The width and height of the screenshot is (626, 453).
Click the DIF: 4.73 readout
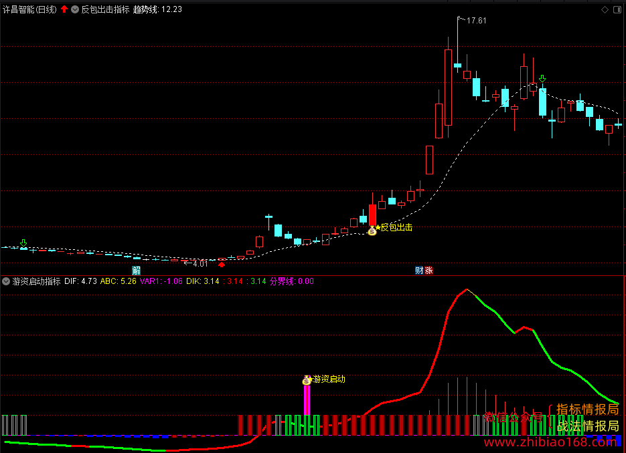(80, 281)
